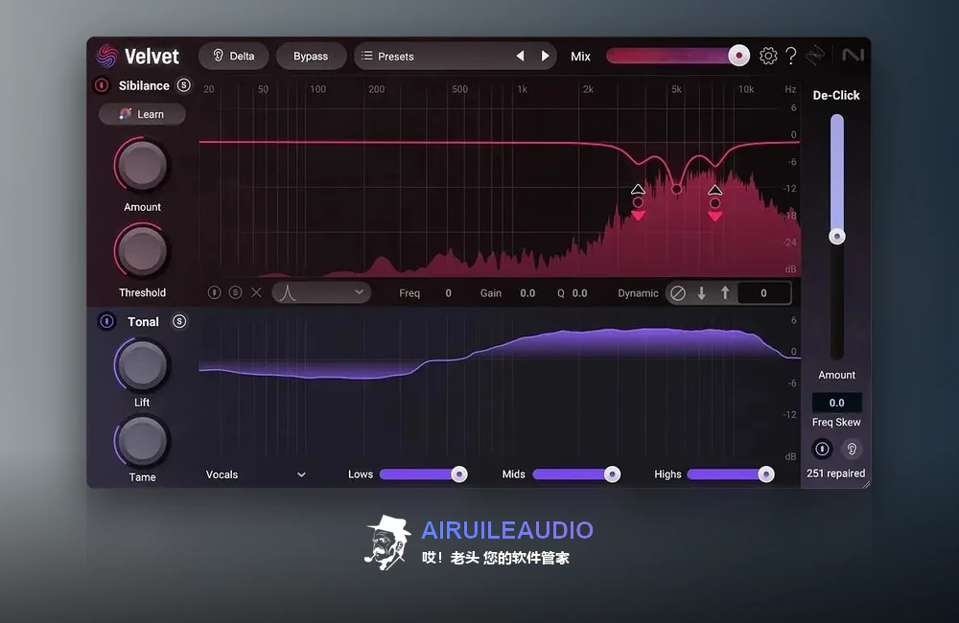Screen dimensions: 959x623
Task: Select right band circle node
Action: point(715,203)
